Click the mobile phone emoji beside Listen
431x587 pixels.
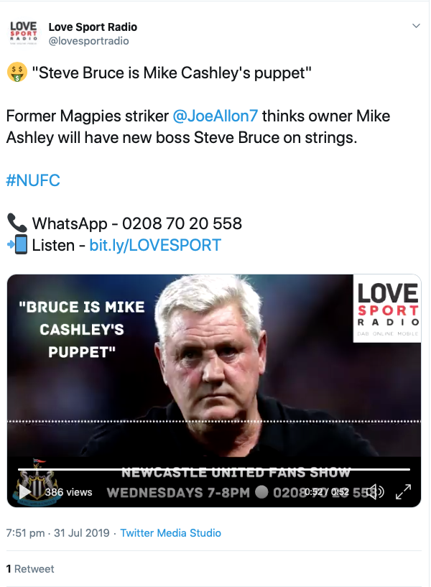[x=17, y=245]
